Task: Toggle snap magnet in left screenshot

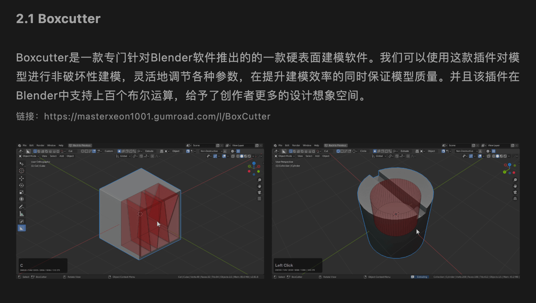Action: point(141,156)
